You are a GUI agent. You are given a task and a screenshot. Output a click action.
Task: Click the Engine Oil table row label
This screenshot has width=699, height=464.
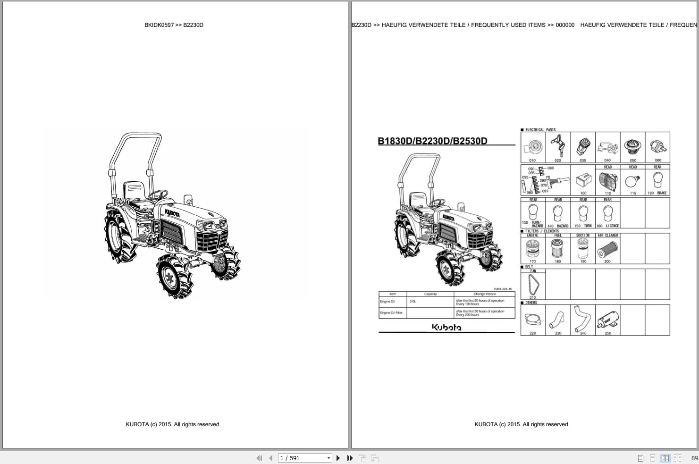(387, 302)
